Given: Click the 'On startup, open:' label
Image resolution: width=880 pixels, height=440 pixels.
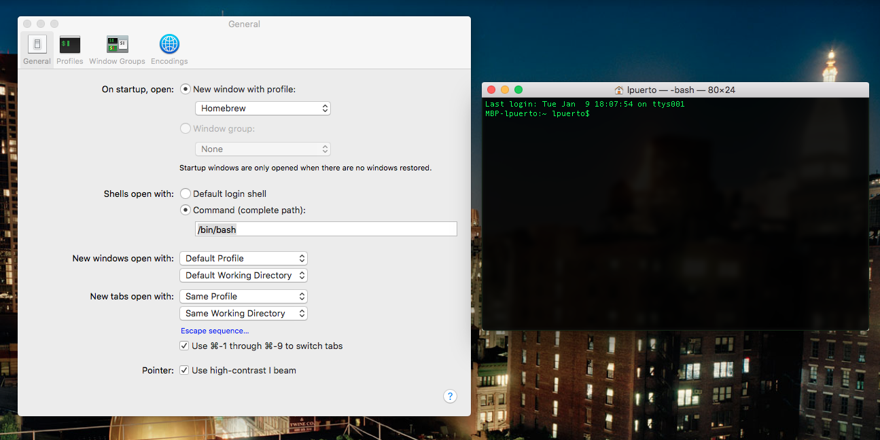Looking at the screenshot, I should click(x=138, y=89).
